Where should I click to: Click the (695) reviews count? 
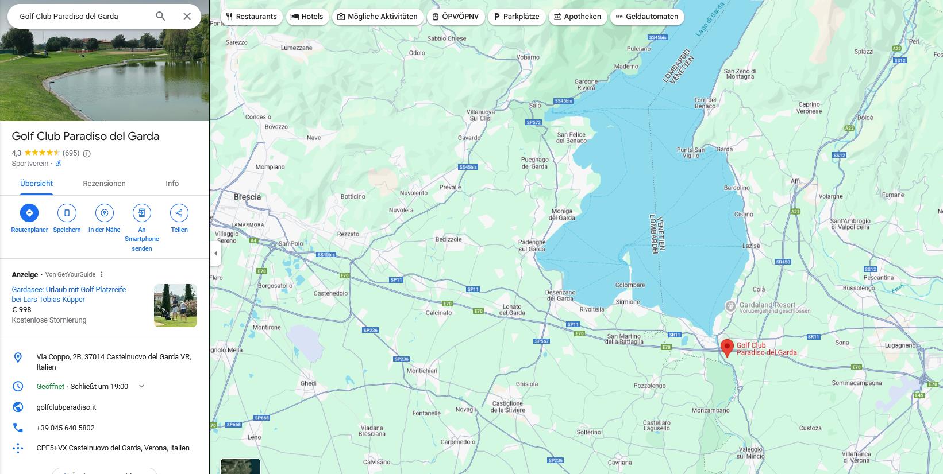tap(71, 153)
